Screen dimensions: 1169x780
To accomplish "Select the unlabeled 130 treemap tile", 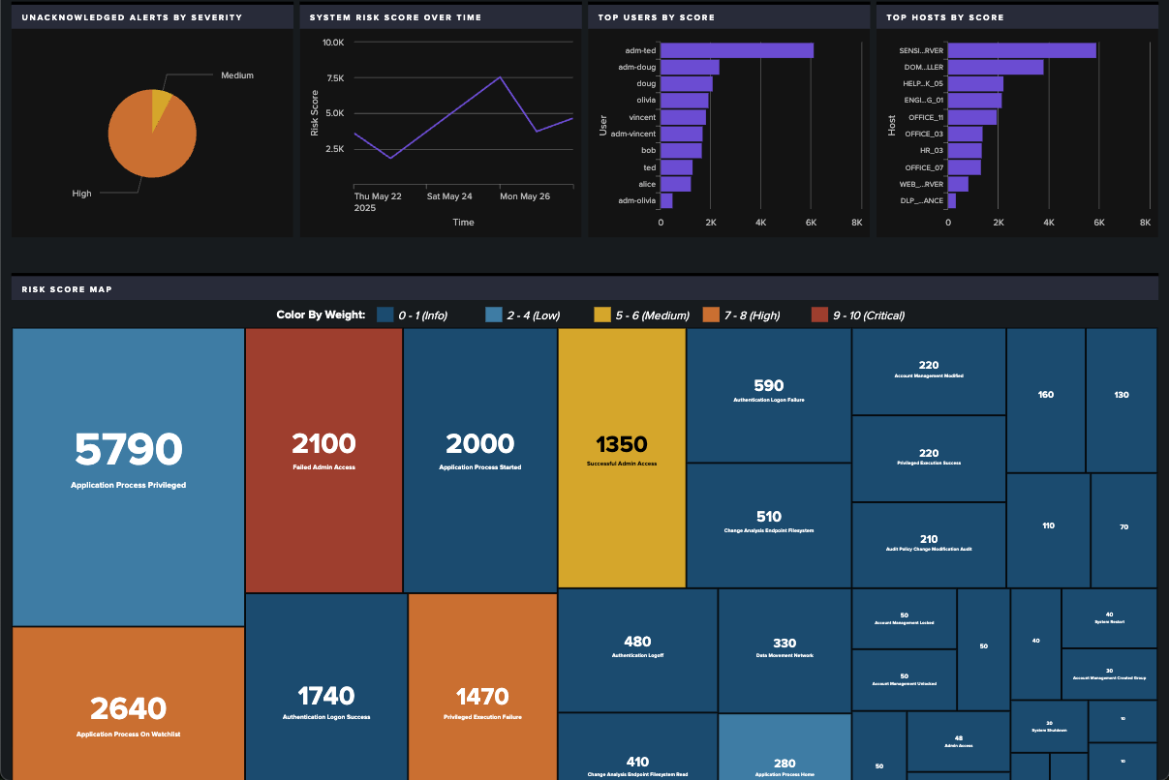I will coord(1122,400).
